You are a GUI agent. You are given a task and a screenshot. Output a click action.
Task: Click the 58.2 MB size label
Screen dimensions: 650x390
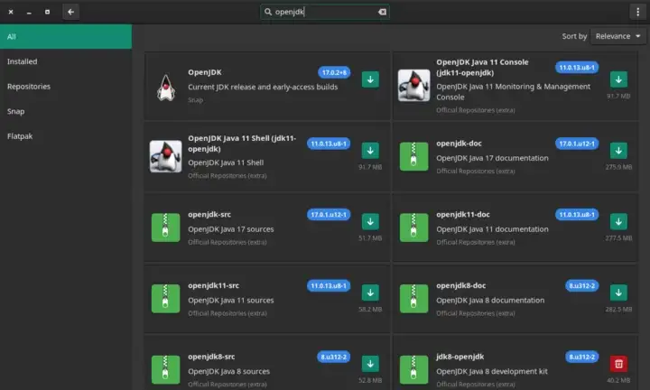click(x=370, y=309)
